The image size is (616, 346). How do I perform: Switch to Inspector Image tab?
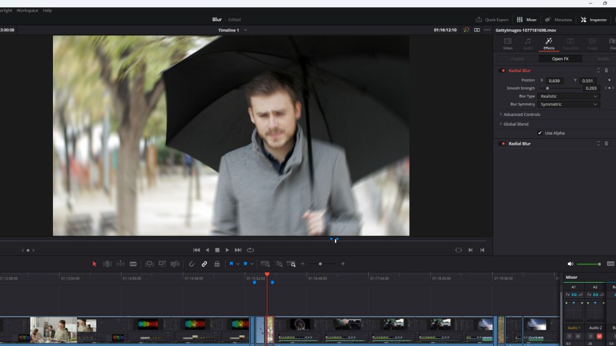(593, 44)
